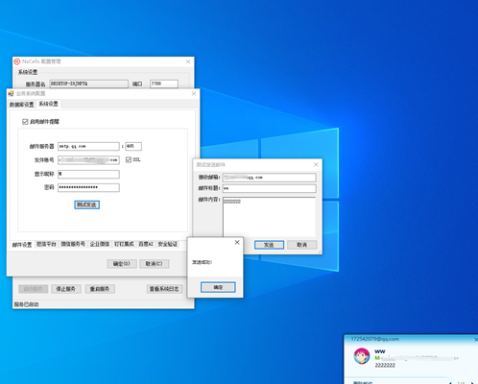Viewport: 478px width, 384px height.
Task: Select the 百度AI bottom tab
Action: coord(146,244)
